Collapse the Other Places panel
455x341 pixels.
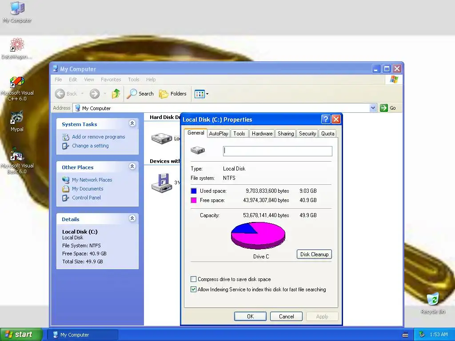(132, 166)
